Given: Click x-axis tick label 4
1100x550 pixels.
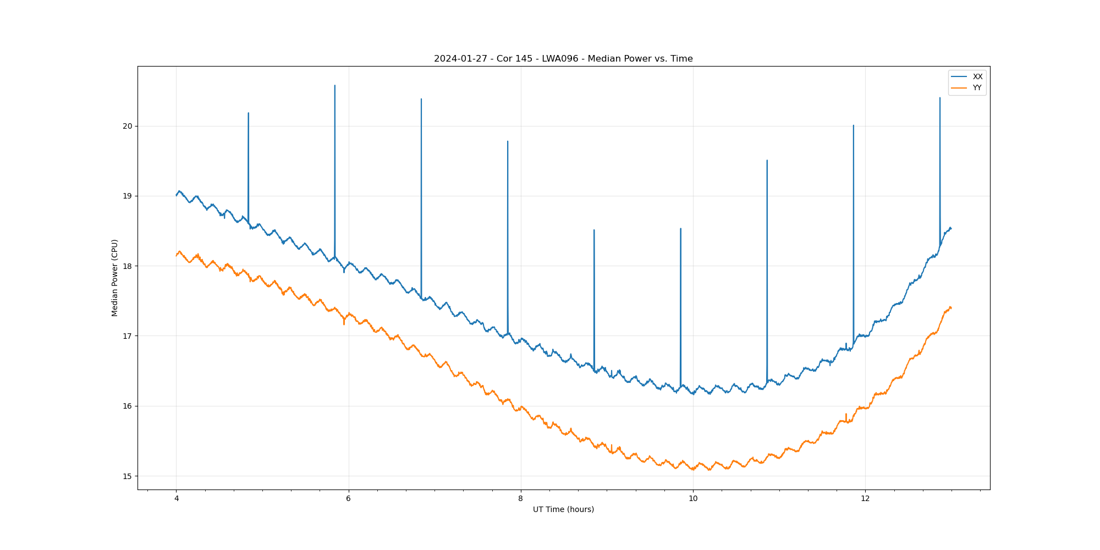Looking at the screenshot, I should pos(177,499).
